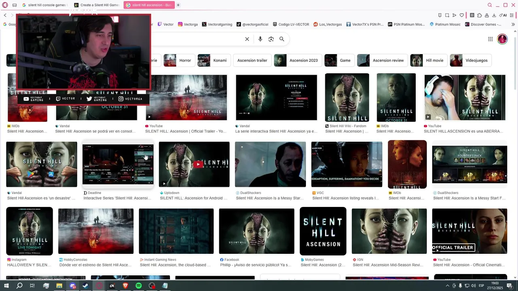
Task: Submit search with magnifier icon
Action: [282, 39]
